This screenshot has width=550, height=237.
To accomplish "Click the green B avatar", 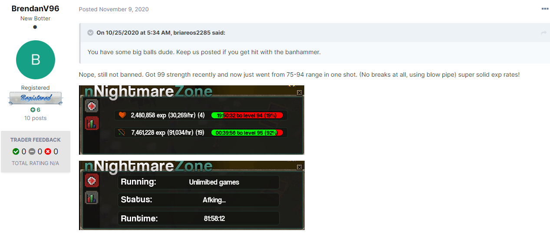I will [x=36, y=60].
